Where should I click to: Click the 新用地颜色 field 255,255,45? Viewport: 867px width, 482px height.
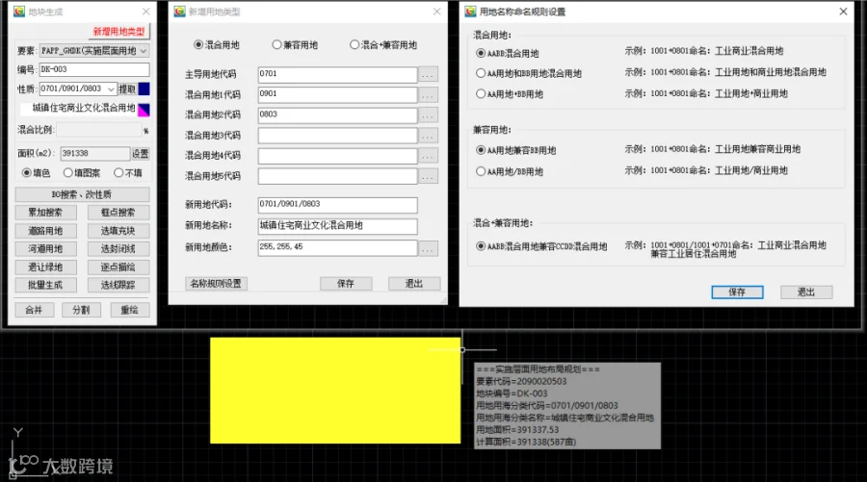click(337, 247)
